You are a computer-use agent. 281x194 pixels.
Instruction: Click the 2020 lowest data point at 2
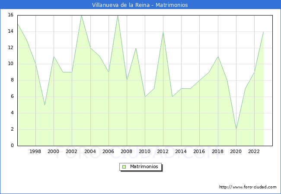click(236, 129)
